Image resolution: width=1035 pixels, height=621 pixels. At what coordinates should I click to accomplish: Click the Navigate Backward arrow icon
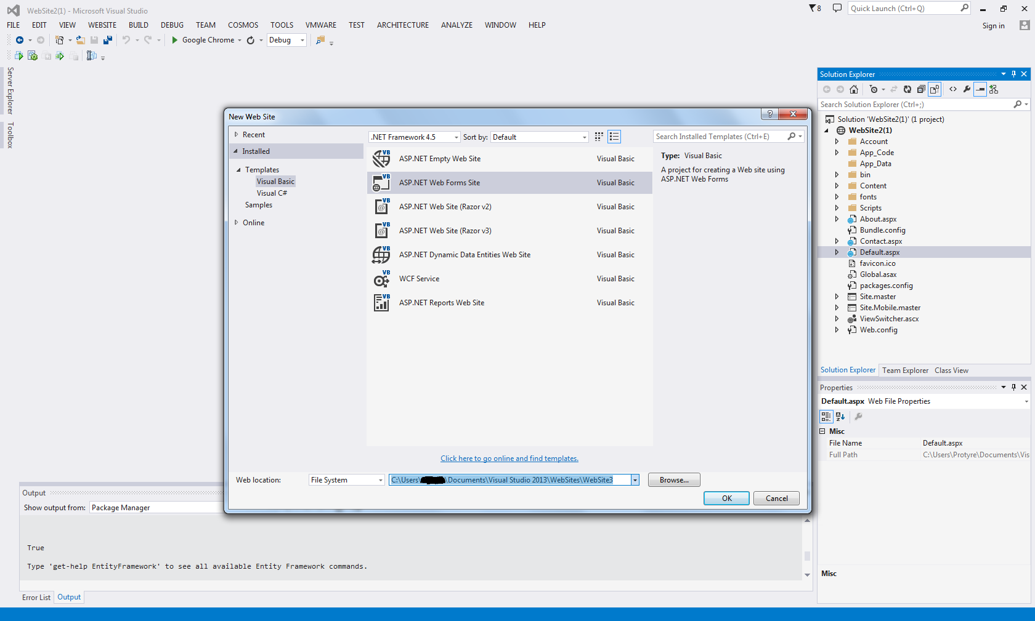point(19,40)
